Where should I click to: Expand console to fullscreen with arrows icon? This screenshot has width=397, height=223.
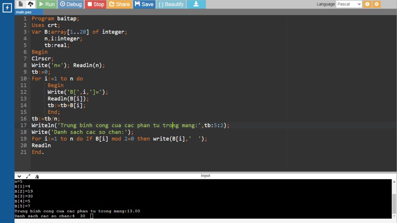pyautogui.click(x=28, y=176)
